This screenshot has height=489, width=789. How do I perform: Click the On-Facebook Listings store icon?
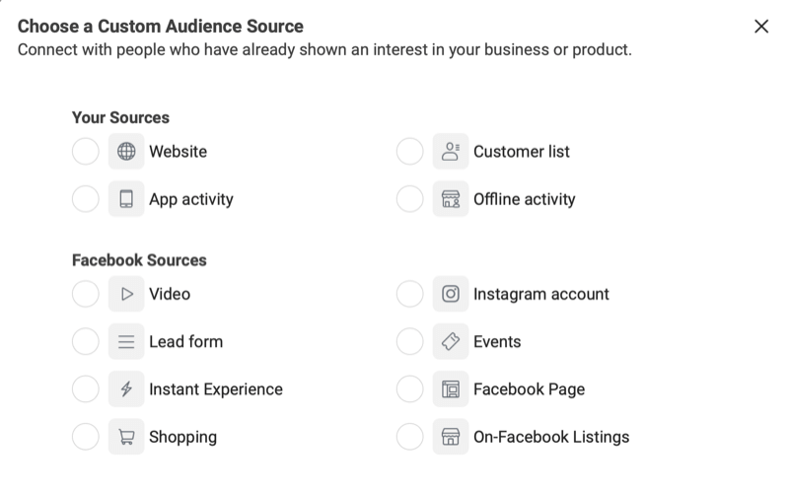click(451, 437)
